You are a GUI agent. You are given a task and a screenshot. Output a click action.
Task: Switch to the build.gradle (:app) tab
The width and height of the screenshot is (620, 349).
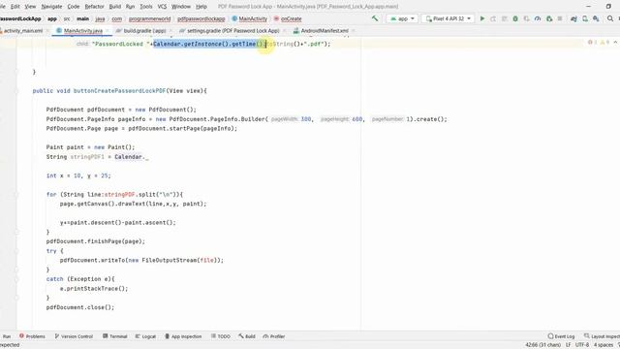[x=144, y=30]
